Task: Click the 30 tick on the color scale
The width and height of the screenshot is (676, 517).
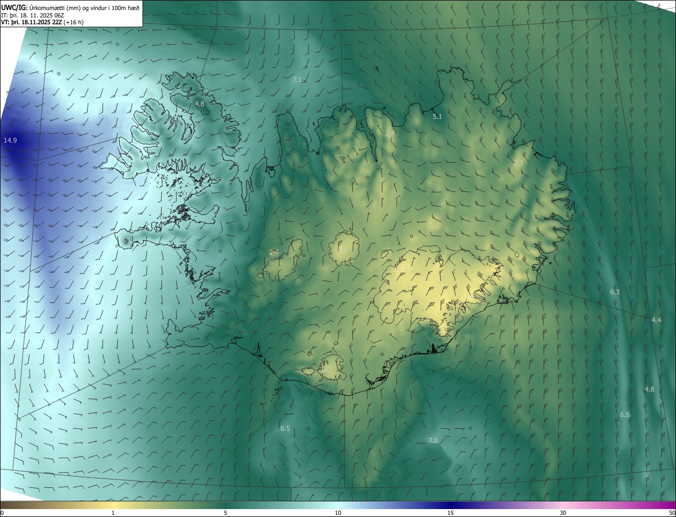Action: pos(563,513)
